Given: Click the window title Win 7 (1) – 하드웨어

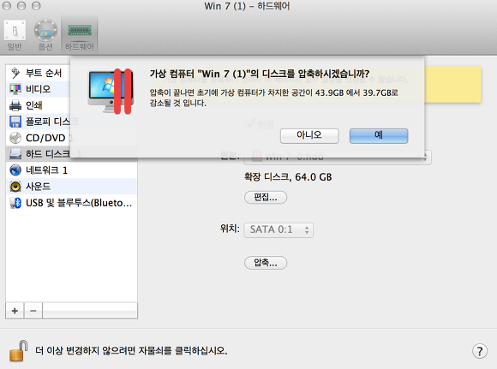Looking at the screenshot, I should [247, 6].
